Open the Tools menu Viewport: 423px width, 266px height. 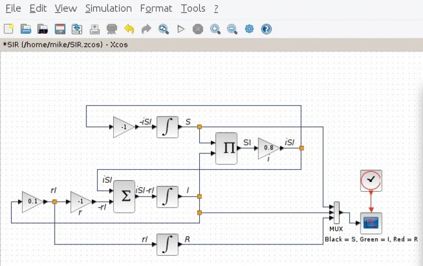pyautogui.click(x=193, y=8)
